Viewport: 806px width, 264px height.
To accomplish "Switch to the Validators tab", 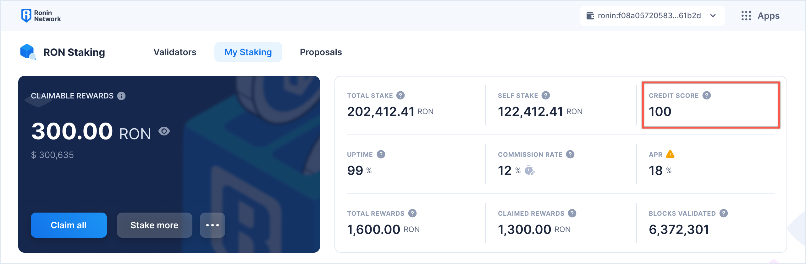I will coord(175,52).
